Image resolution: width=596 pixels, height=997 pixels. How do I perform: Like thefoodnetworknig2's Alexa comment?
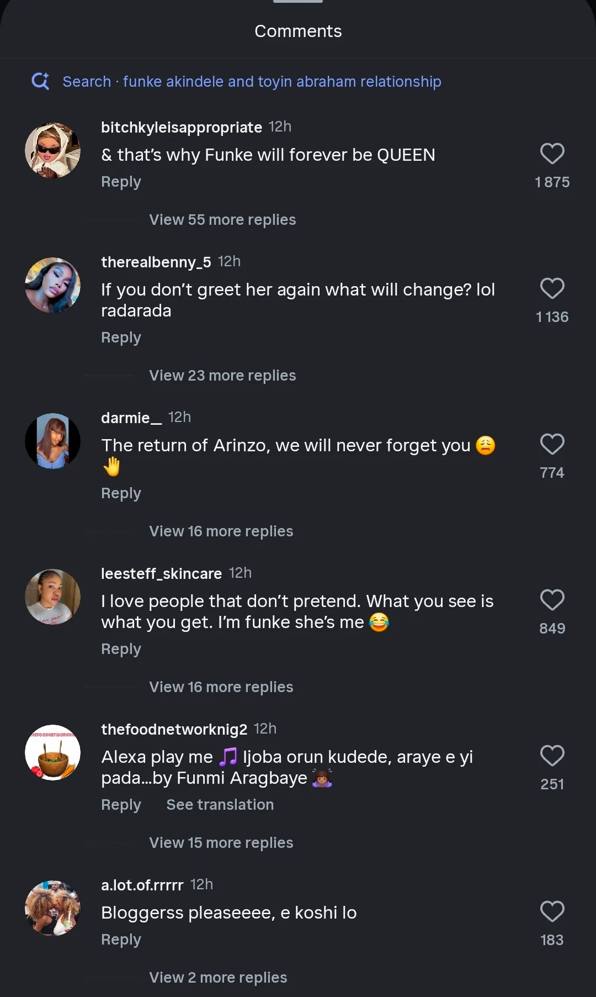pos(552,756)
